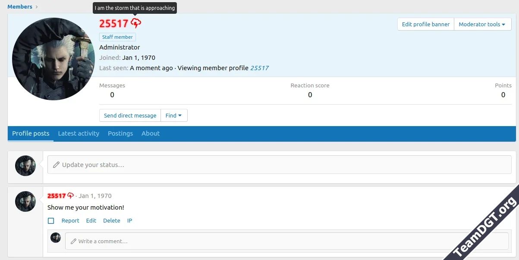The width and height of the screenshot is (519, 260).
Task: Click the storm cloud icon in the profile post
Action: click(x=71, y=195)
